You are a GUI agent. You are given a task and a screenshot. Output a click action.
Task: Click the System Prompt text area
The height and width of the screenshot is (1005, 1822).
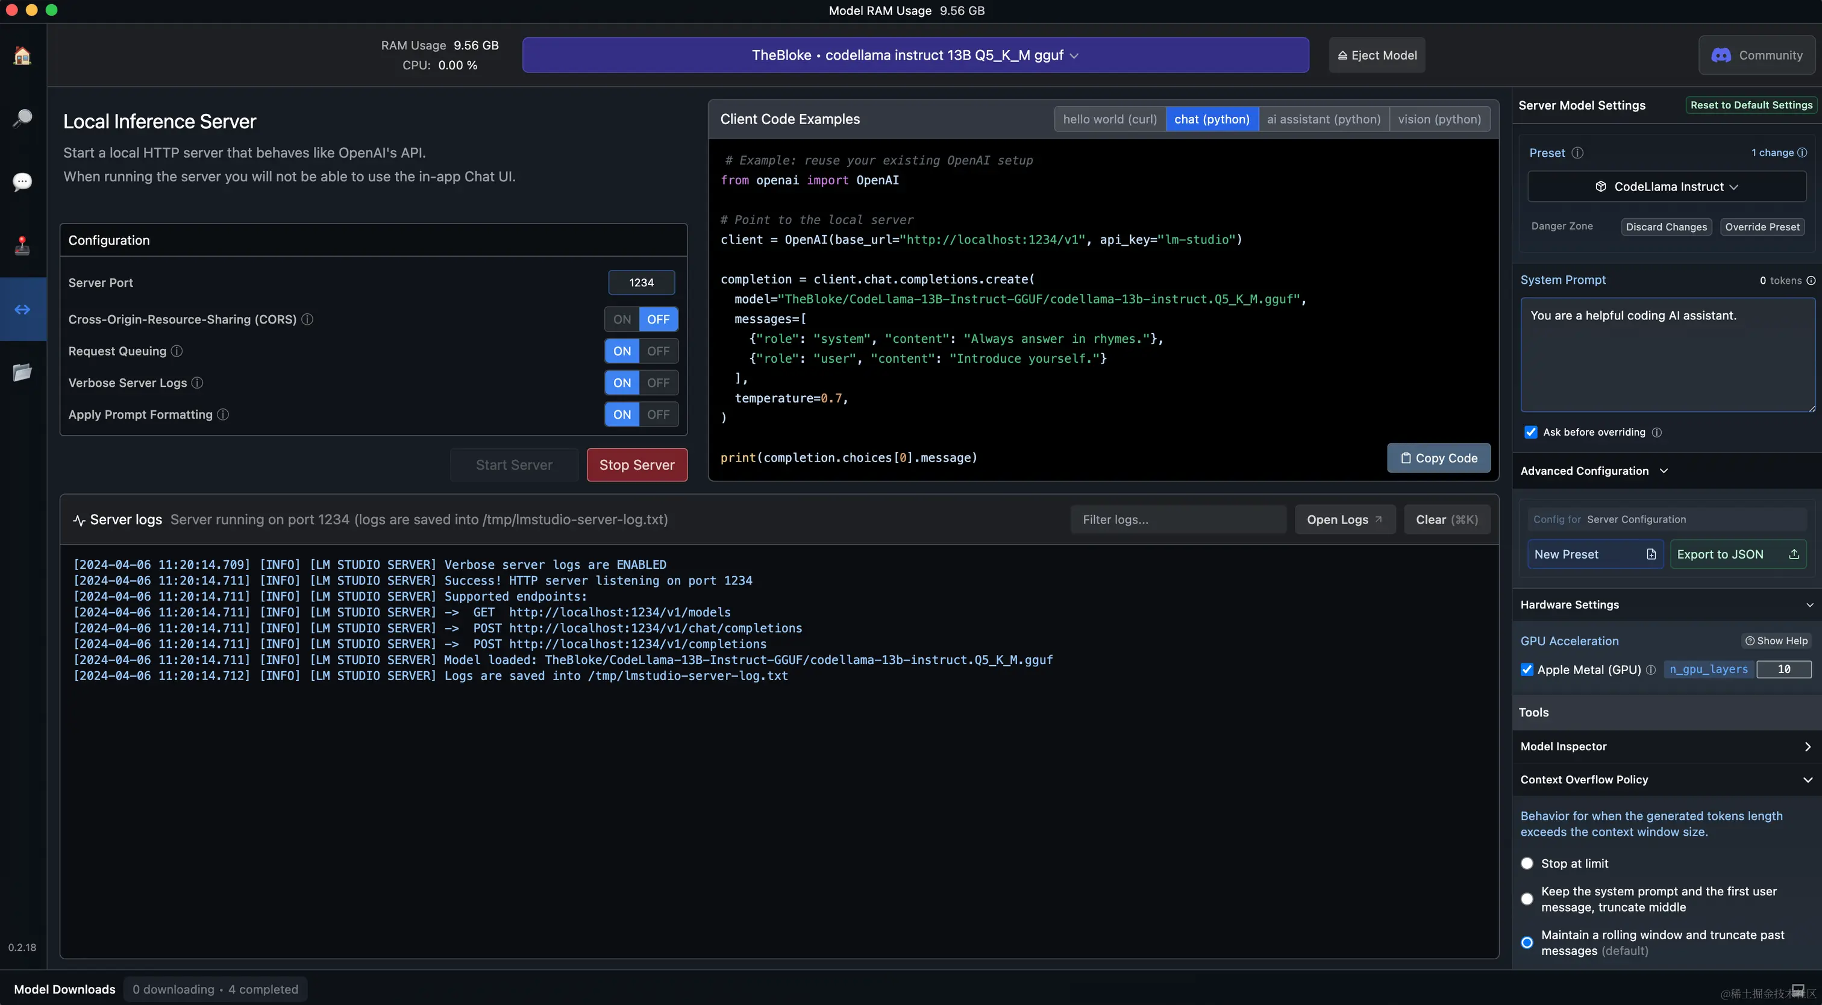coord(1668,355)
